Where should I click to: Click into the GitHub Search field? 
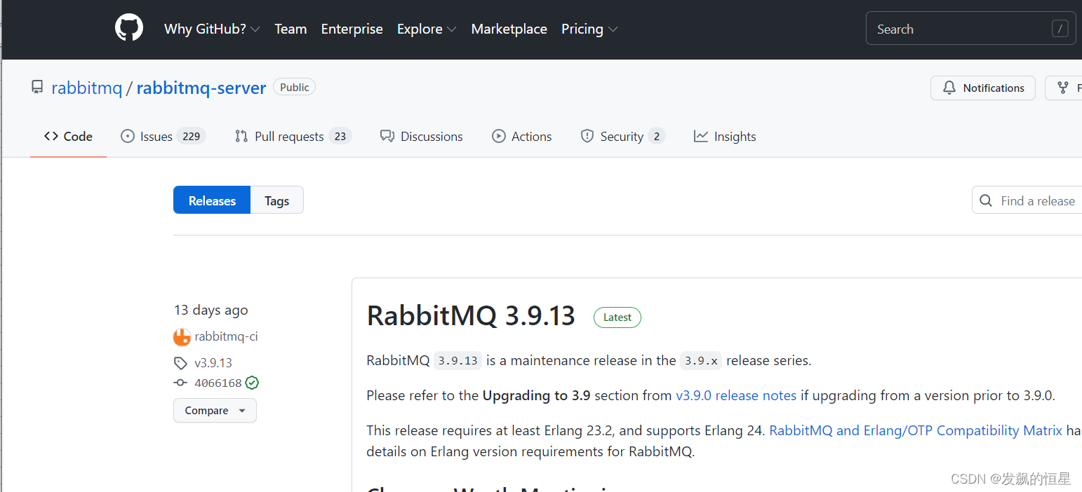970,29
